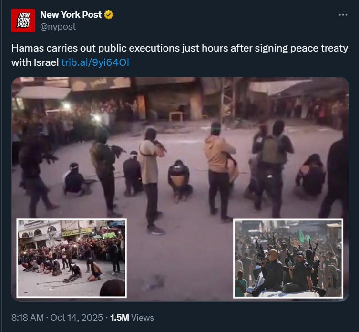Image resolution: width=359 pixels, height=332 pixels.
Task: Click the gold verified badge
Action: pos(109,15)
